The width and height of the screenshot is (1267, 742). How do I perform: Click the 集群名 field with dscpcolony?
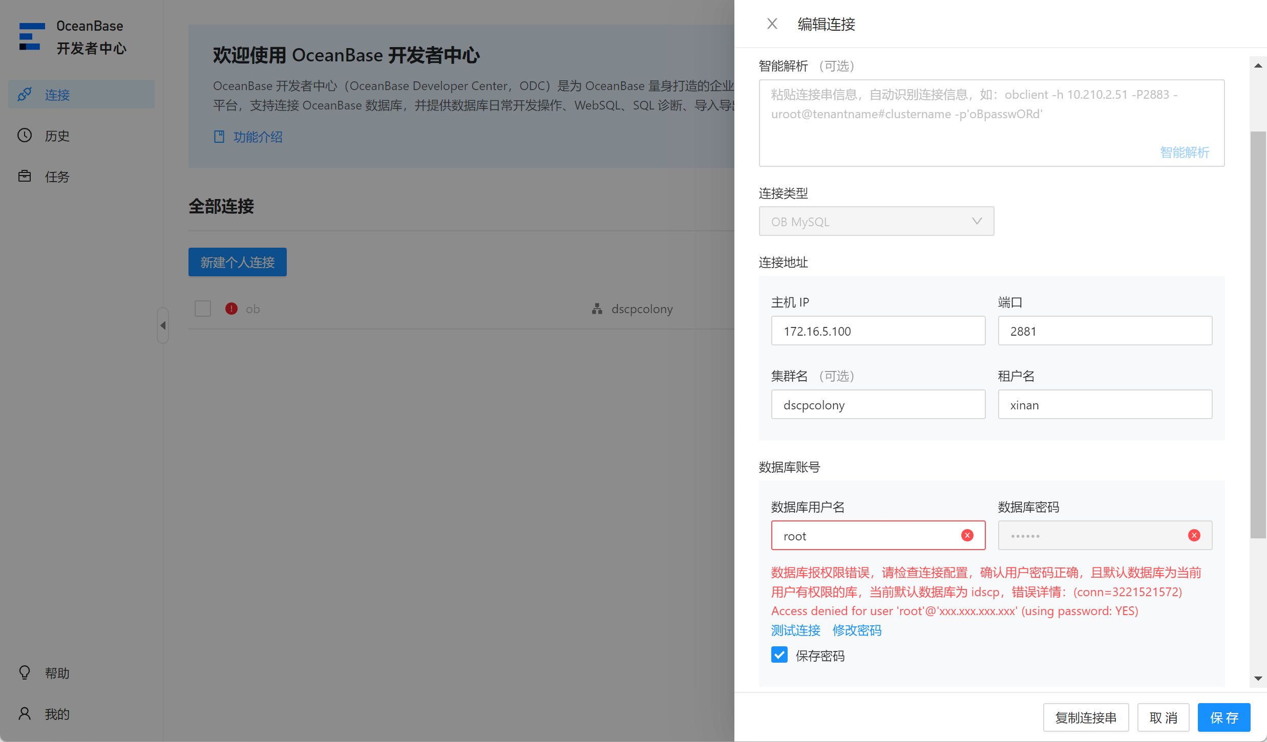(878, 404)
